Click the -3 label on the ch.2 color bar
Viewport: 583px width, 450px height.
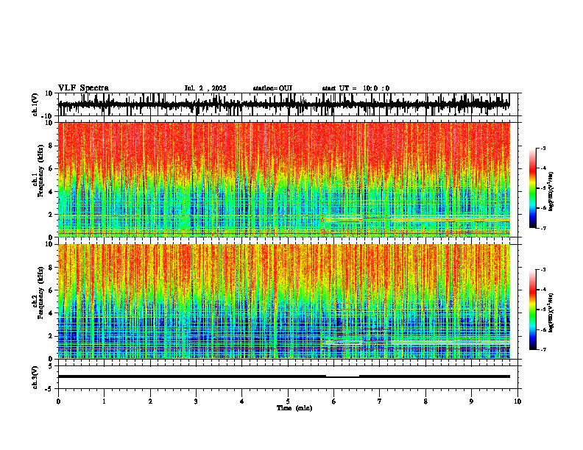pos(543,270)
